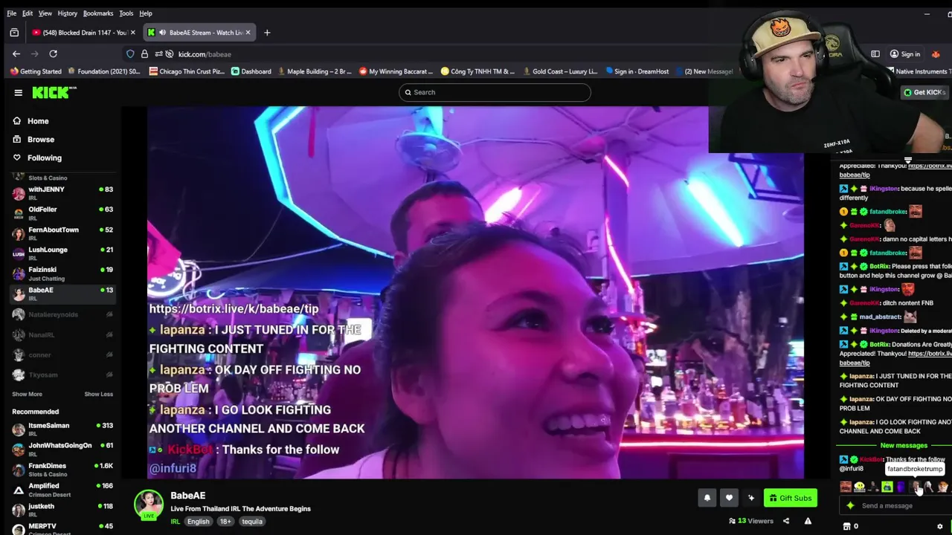Close the Blocked Drain YouTube tab
Screen dimensions: 952x535
coord(133,33)
